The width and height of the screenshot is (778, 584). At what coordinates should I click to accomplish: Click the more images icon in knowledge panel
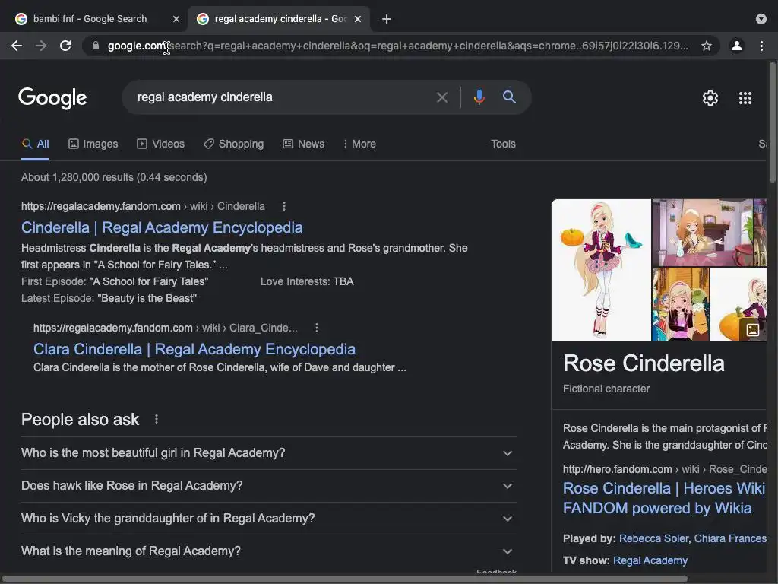[752, 329]
